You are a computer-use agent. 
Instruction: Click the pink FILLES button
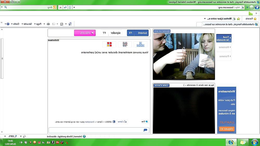pyautogui.click(x=85, y=33)
